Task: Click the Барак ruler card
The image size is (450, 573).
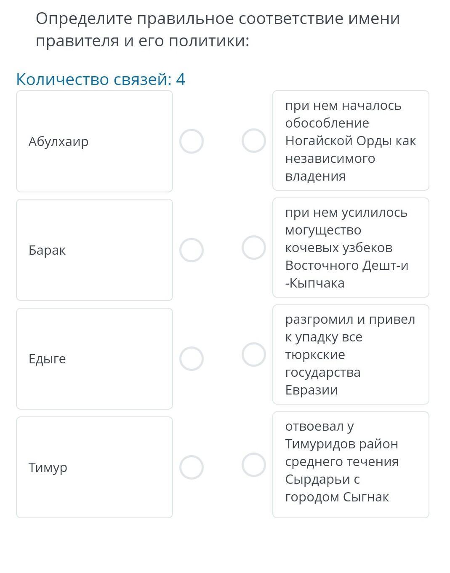Action: click(x=94, y=250)
